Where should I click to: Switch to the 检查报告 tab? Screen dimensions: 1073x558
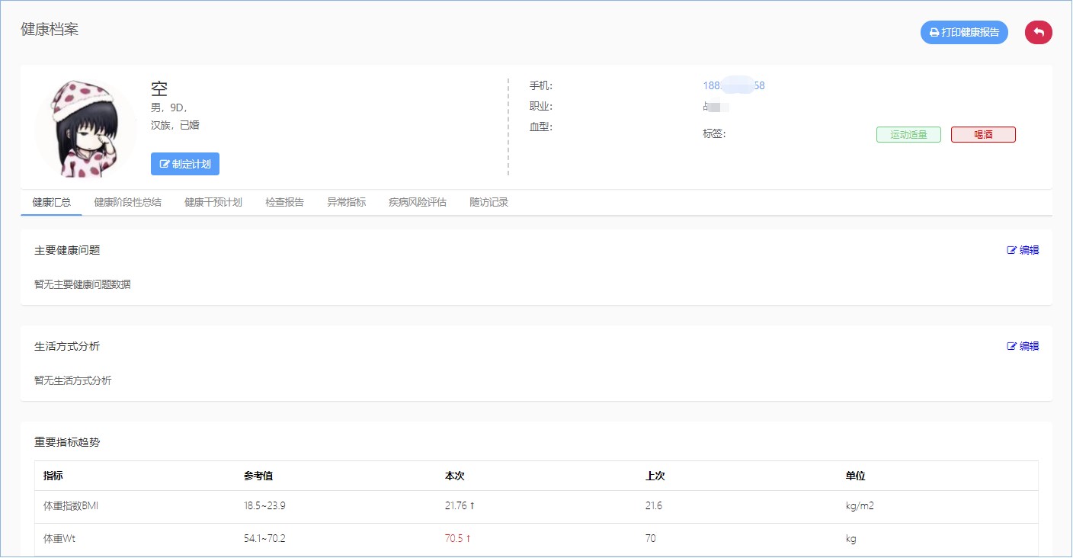284,203
